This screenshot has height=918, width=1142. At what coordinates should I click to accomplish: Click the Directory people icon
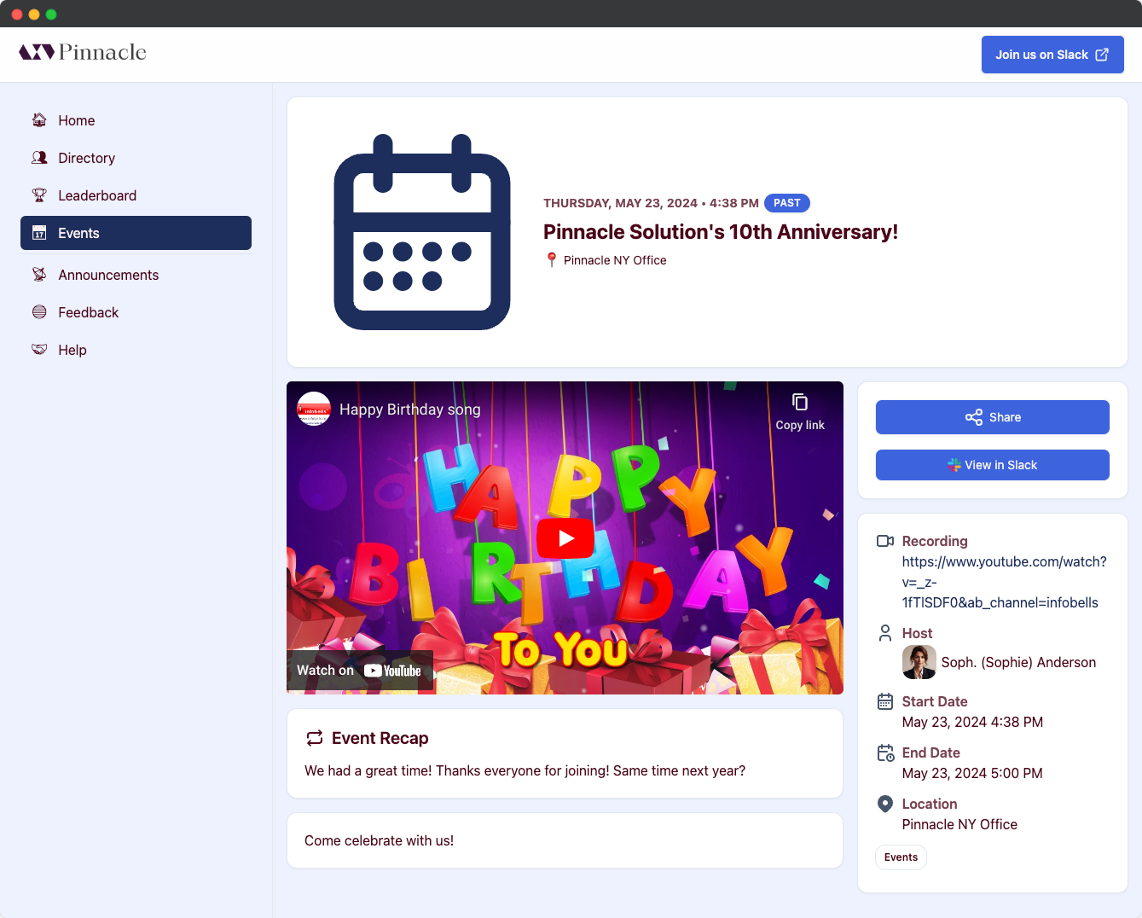(39, 158)
